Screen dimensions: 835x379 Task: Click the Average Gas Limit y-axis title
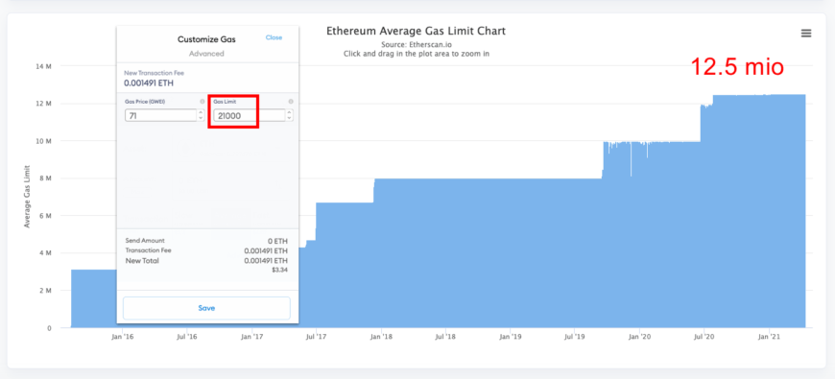(x=27, y=197)
